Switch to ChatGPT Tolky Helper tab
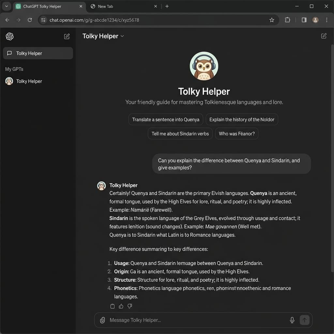This screenshot has width=334, height=334. click(50, 7)
